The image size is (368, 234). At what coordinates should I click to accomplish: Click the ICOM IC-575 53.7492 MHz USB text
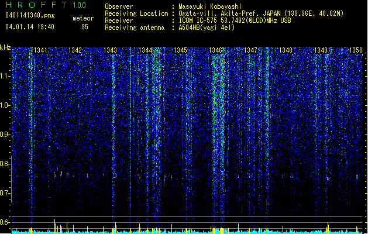pyautogui.click(x=235, y=20)
